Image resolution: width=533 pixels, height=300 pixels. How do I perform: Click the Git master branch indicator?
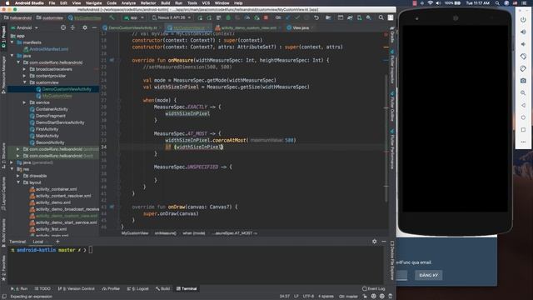[x=348, y=297]
